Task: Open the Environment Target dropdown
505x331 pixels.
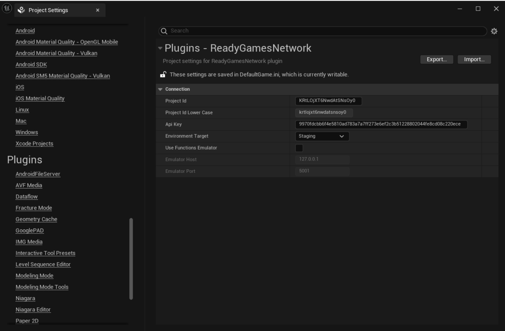Action: [x=322, y=136]
